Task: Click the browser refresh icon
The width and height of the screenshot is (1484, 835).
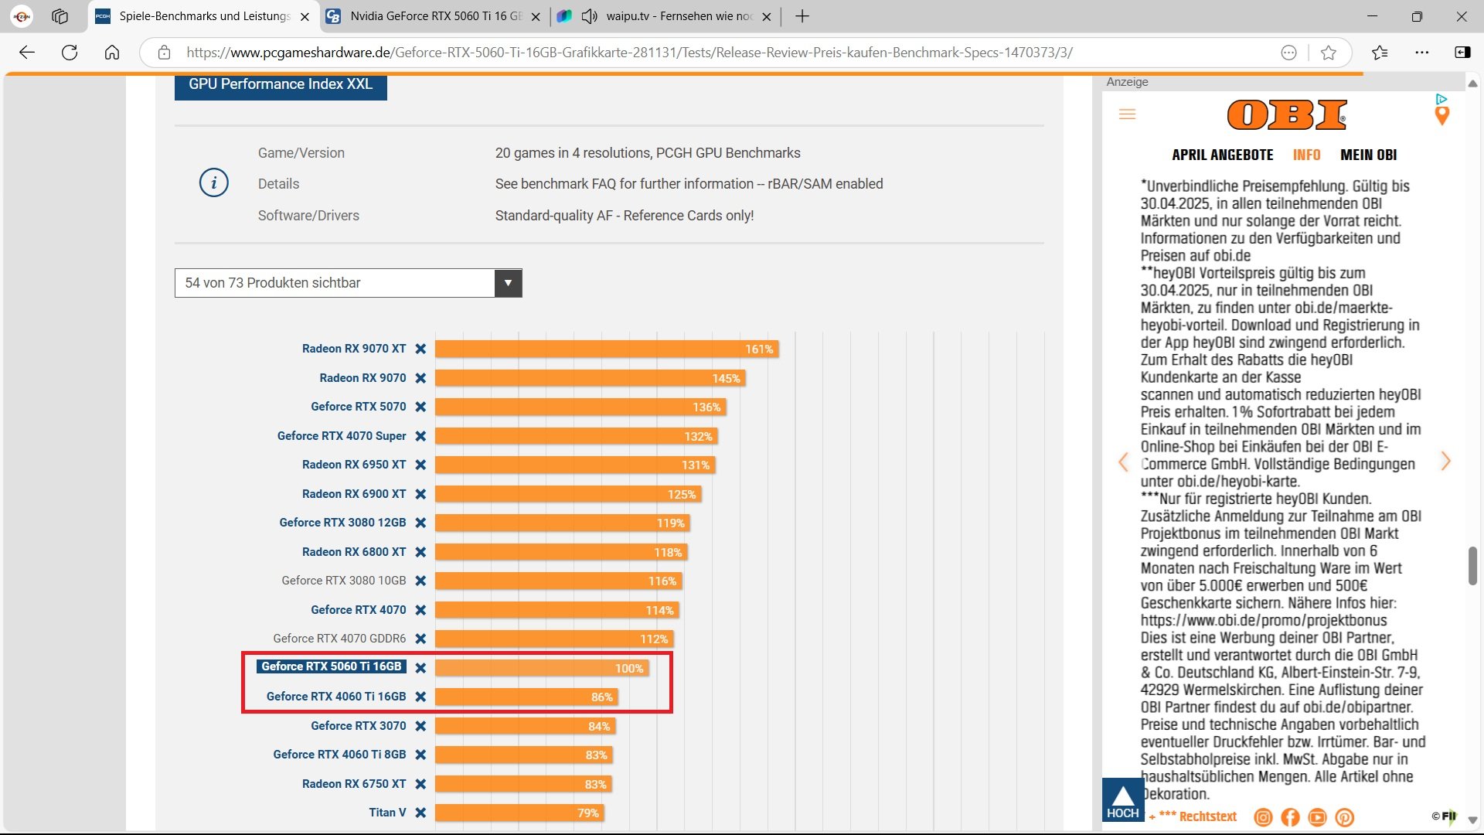Action: (70, 53)
